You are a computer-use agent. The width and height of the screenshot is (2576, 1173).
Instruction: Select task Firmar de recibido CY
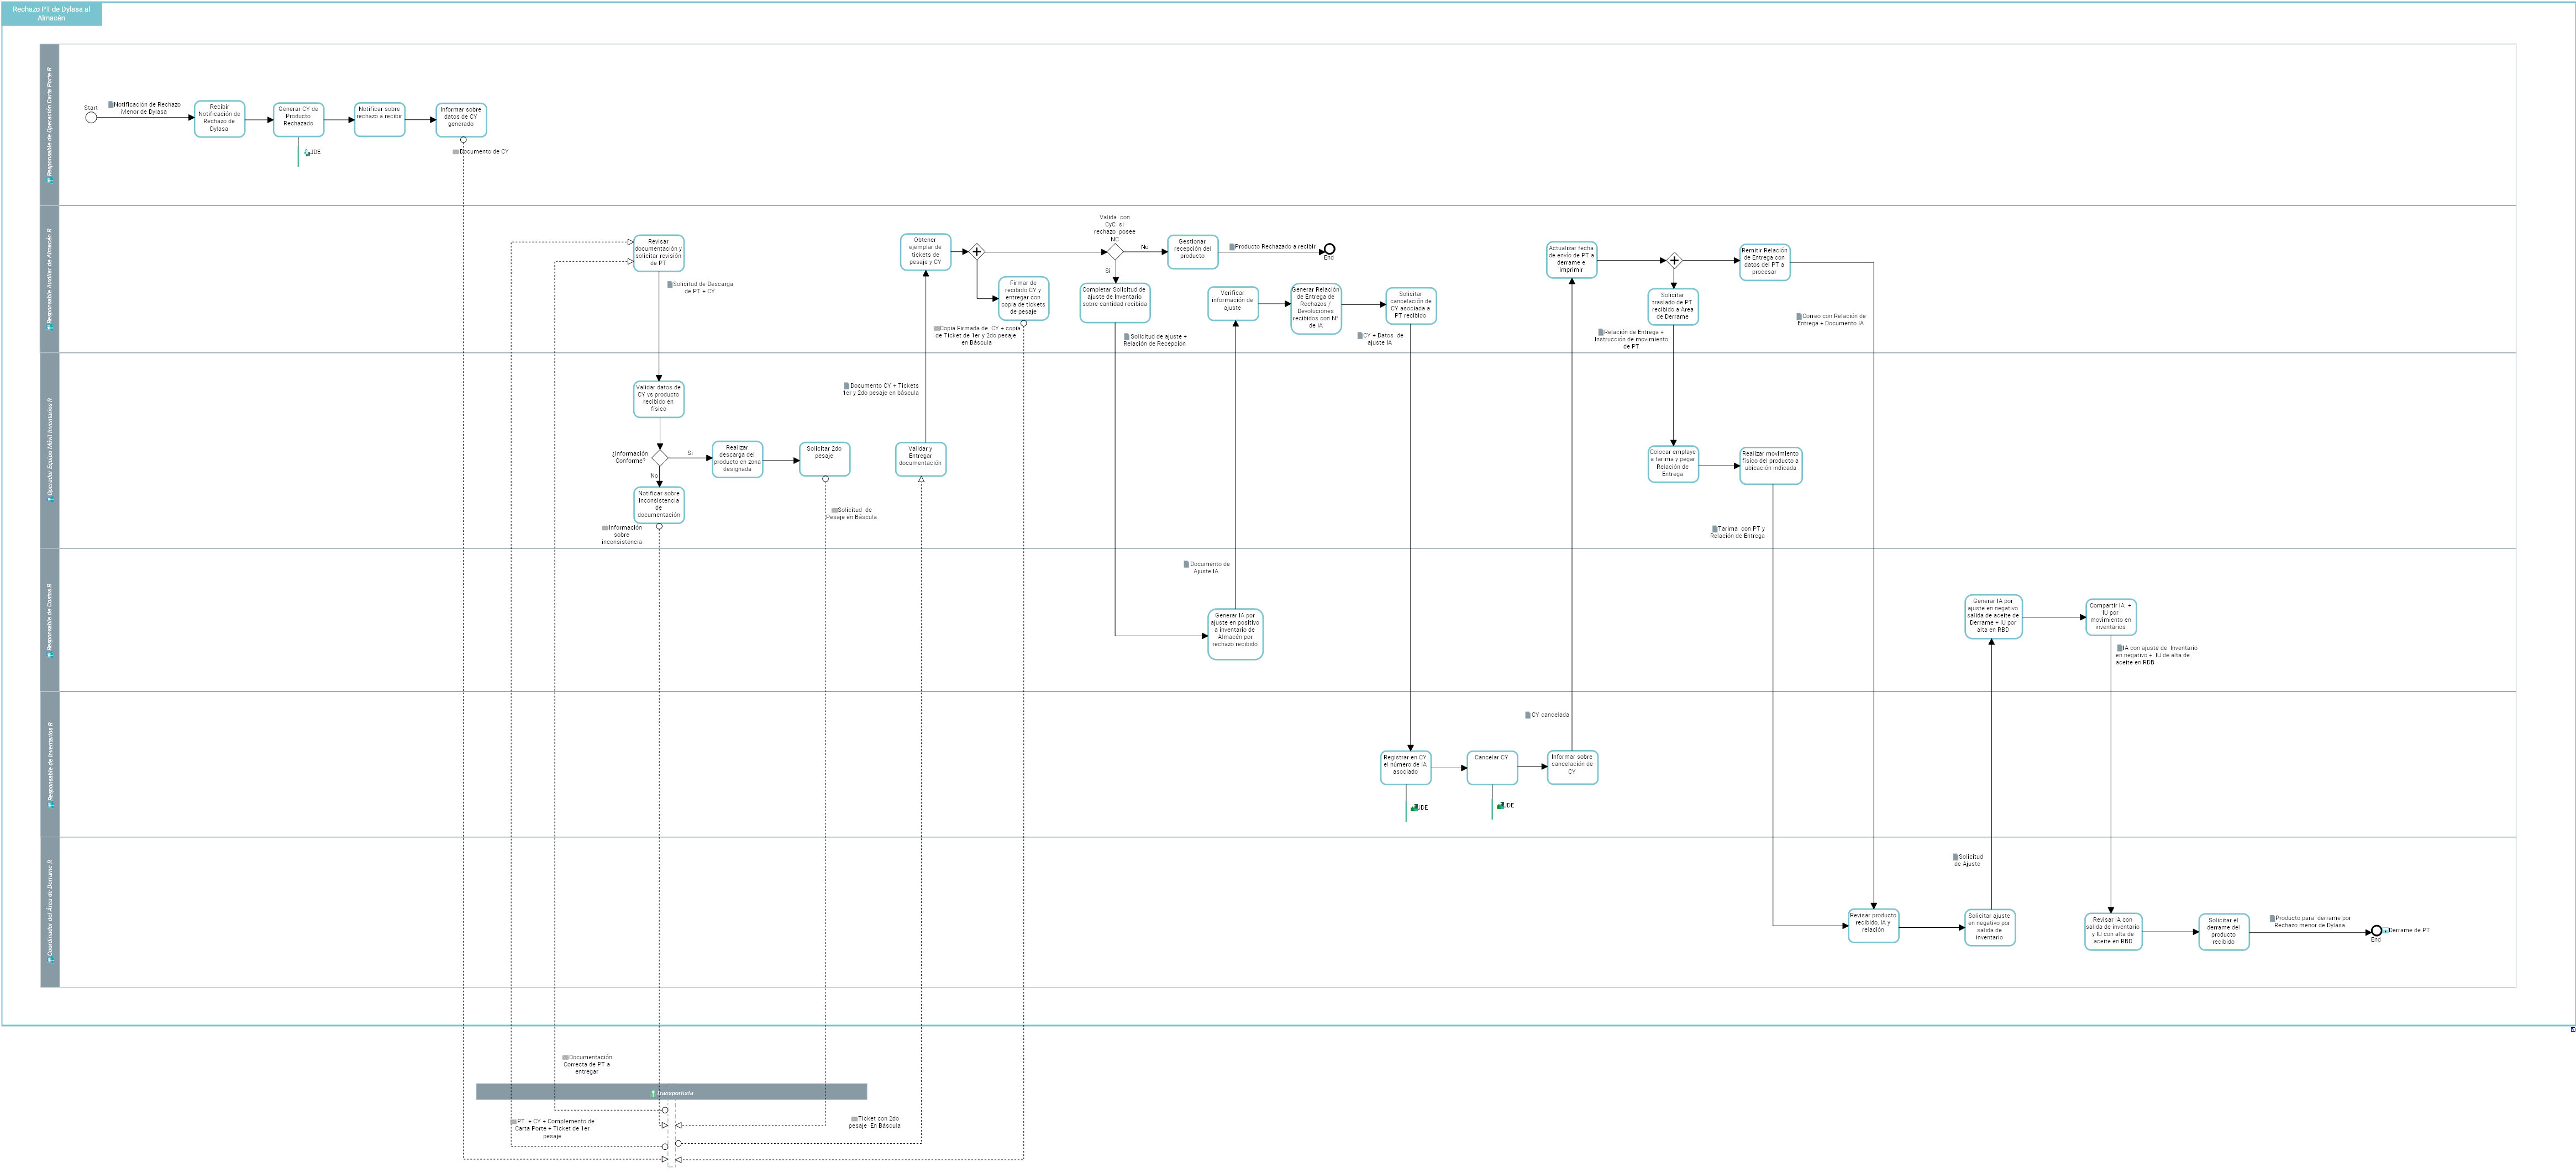click(x=1023, y=298)
